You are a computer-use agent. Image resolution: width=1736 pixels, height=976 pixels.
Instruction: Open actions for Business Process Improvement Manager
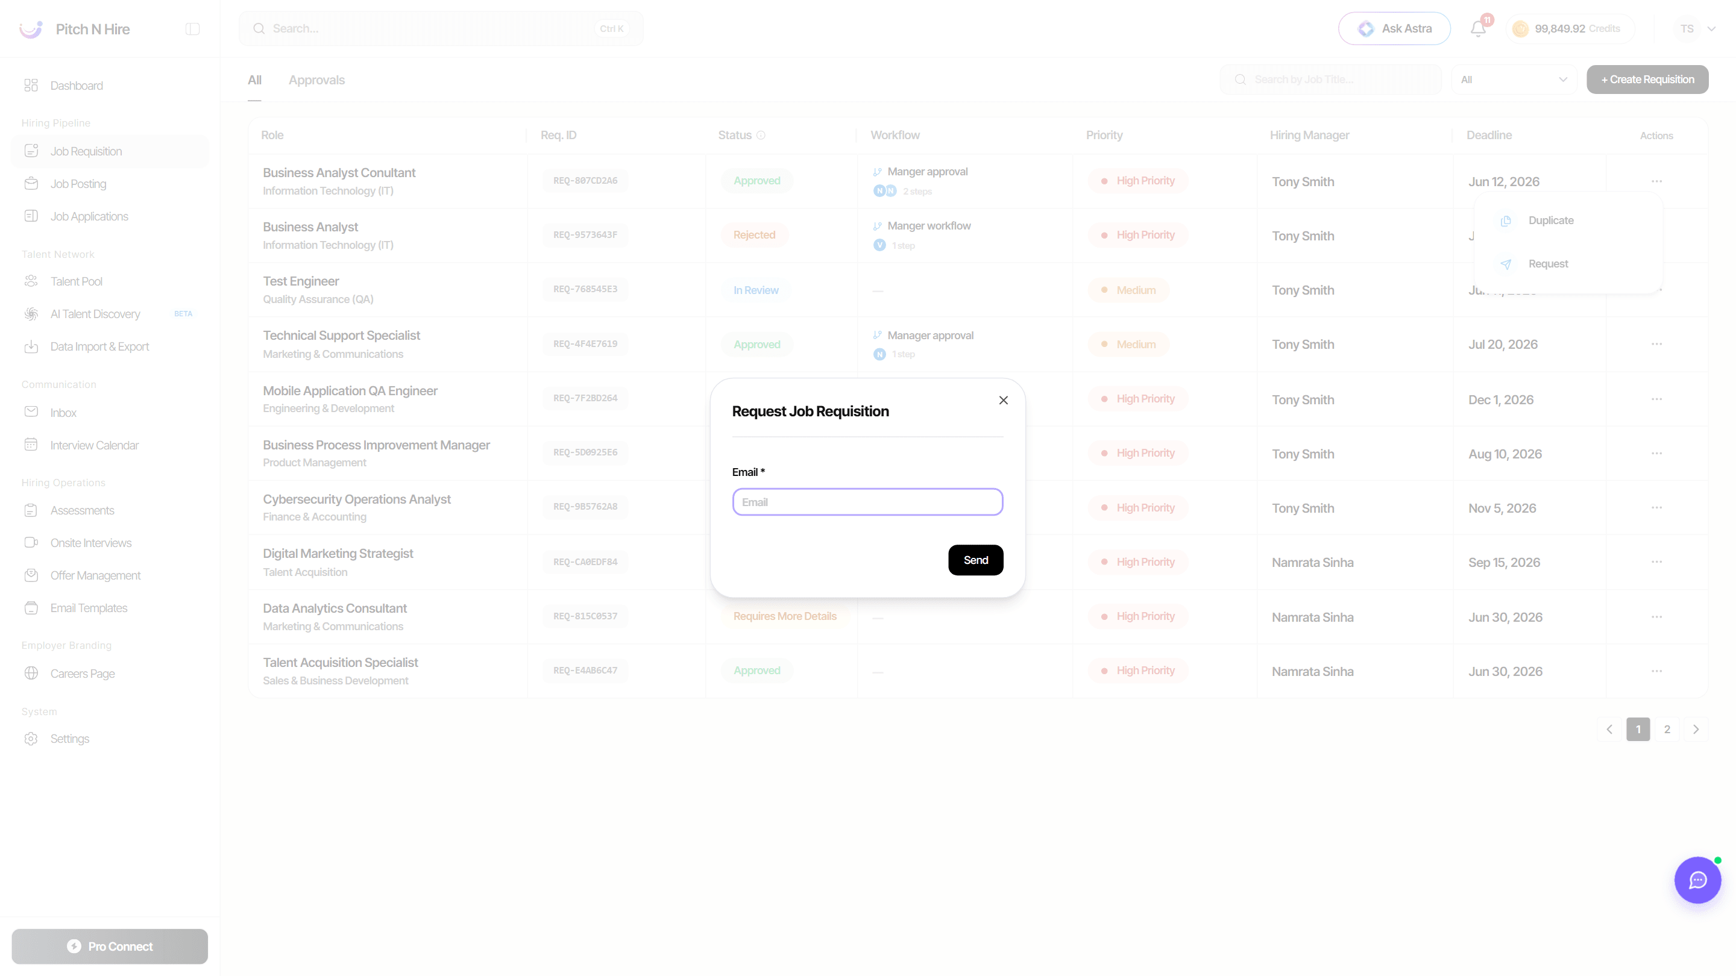1656,453
